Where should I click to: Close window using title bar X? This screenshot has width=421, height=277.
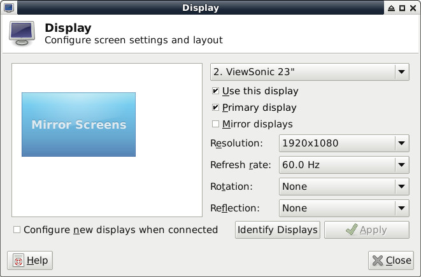coord(413,8)
